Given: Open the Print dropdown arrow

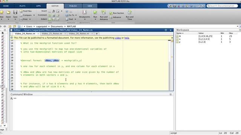Looking at the screenshot, I should (x=30, y=19).
